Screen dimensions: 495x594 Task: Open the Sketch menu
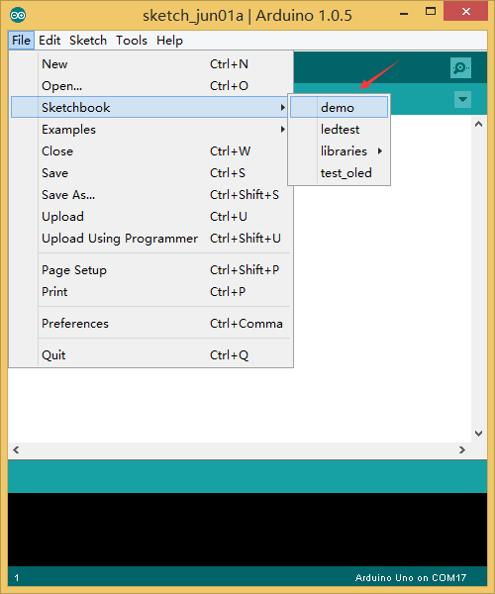(88, 41)
